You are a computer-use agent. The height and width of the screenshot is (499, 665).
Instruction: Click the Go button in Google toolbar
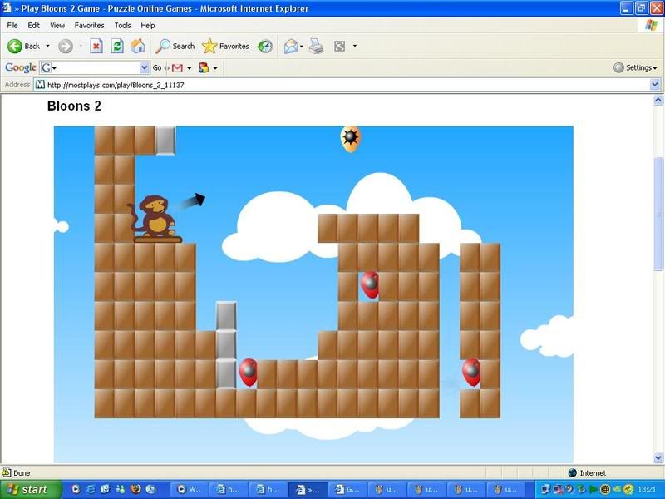click(x=157, y=67)
